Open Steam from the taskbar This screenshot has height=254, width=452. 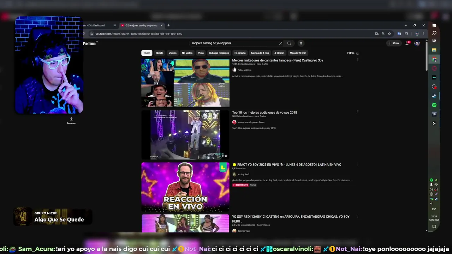[x=434, y=96]
